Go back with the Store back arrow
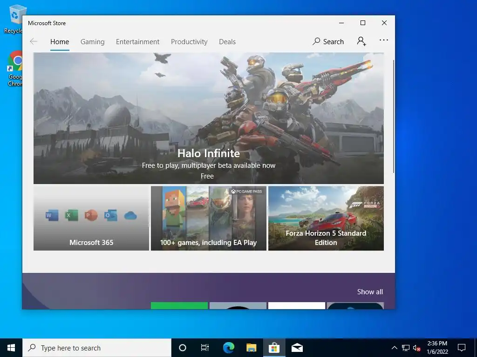This screenshot has height=357, width=477. coord(34,41)
